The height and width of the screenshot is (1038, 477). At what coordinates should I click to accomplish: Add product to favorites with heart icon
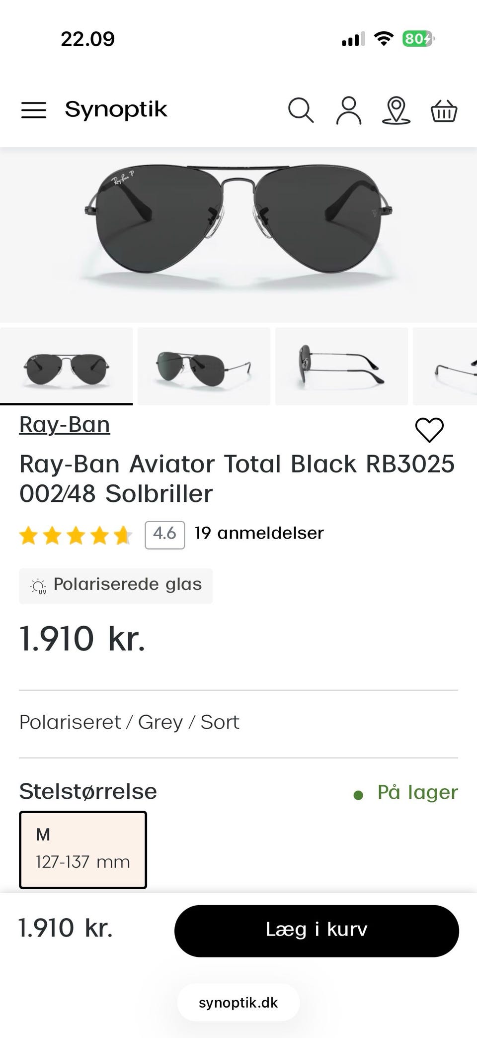coord(429,430)
